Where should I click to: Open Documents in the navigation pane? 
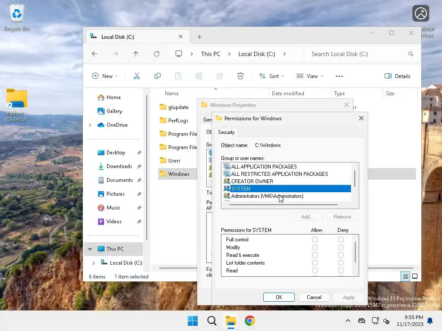[120, 180]
